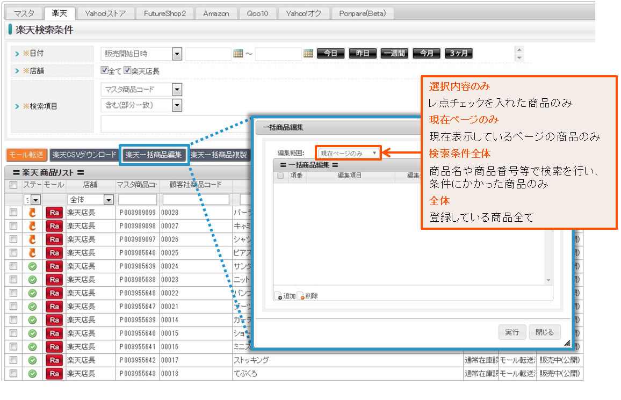Click the Ra mall icon in row 00017
The height and width of the screenshot is (400, 621).
point(54,360)
